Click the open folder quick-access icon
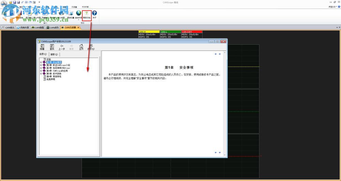Screen dimensions: 341x181 [11, 2]
